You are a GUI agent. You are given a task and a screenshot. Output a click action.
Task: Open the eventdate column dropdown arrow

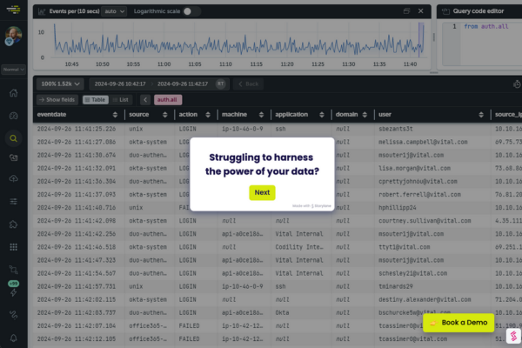pos(116,115)
